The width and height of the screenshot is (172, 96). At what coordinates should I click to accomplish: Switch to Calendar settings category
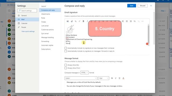click(27, 23)
